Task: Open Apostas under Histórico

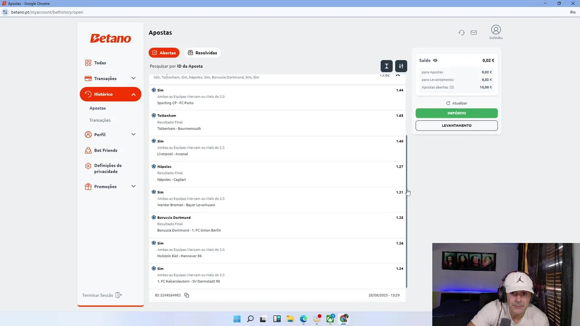Action: click(x=97, y=108)
